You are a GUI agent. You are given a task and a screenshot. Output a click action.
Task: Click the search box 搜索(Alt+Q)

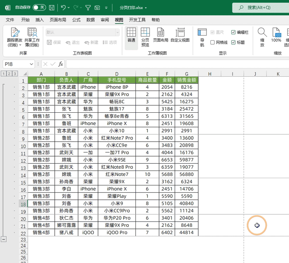click(261, 8)
